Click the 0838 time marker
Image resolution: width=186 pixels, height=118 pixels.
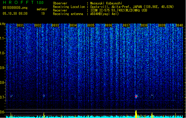point(144,25)
